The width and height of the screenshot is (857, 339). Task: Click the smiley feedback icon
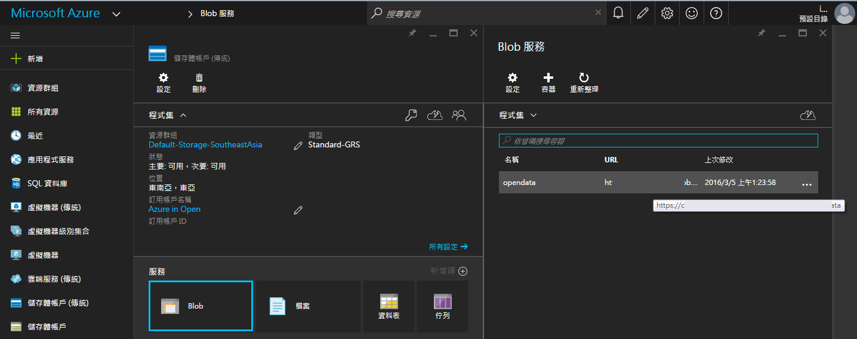point(692,13)
